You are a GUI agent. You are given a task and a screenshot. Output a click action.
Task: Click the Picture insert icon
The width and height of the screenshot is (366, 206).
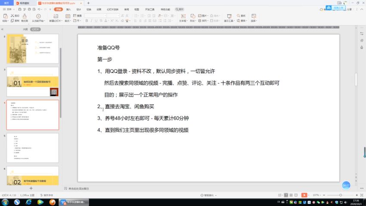point(200,16)
